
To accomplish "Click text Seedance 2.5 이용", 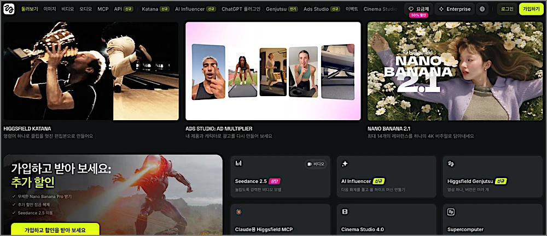I will click(x=34, y=213).
